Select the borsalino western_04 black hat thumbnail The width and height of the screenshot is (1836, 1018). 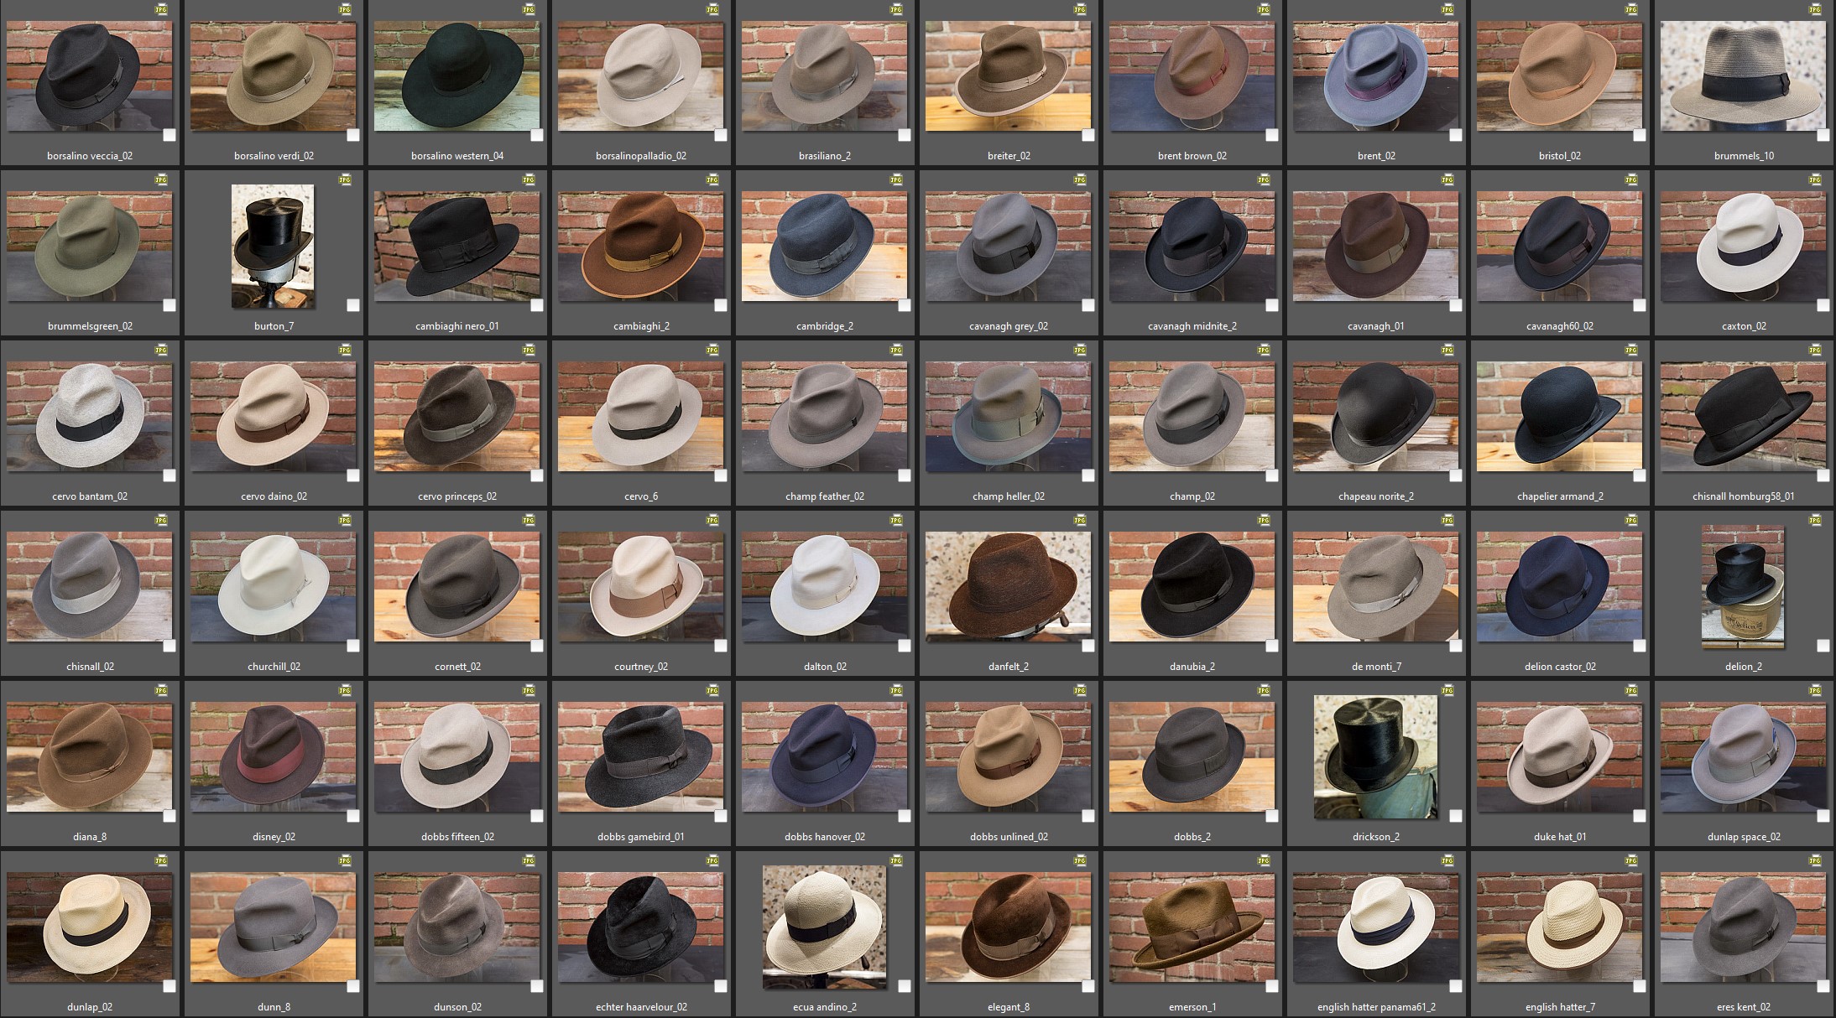pos(456,76)
